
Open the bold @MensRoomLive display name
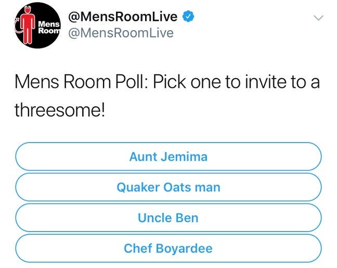[x=124, y=17]
